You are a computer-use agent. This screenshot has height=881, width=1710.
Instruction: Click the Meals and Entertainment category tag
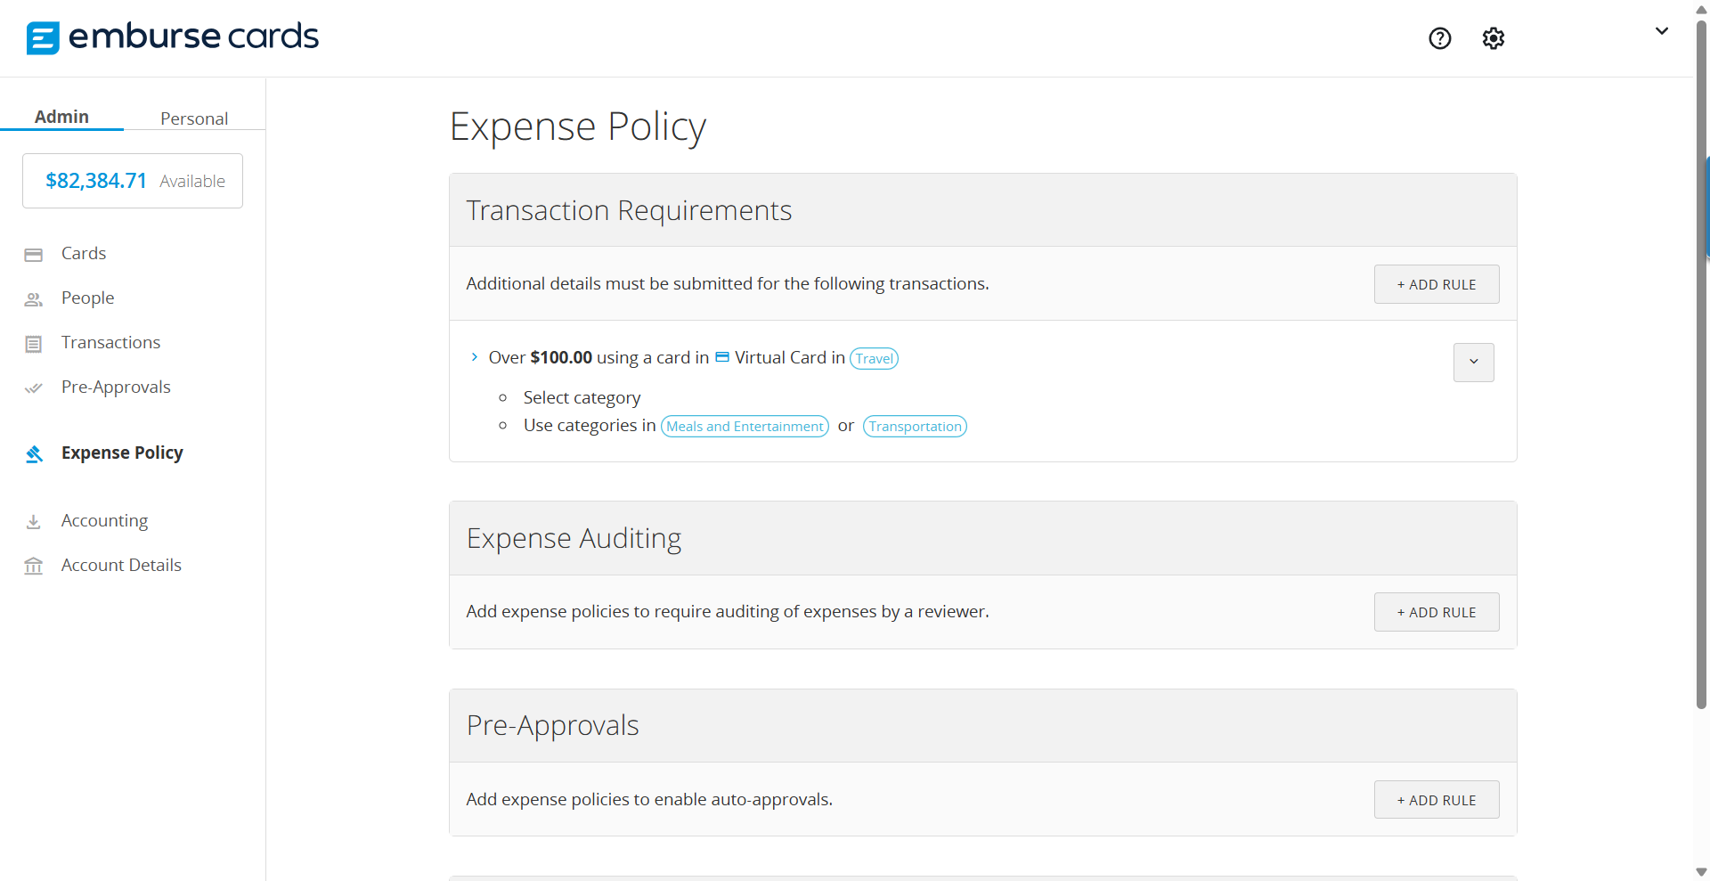[745, 427]
